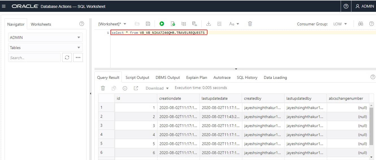Image resolution: width=376 pixels, height=160 pixels.
Task: Switch to the Script Output tab
Action: coord(137,77)
